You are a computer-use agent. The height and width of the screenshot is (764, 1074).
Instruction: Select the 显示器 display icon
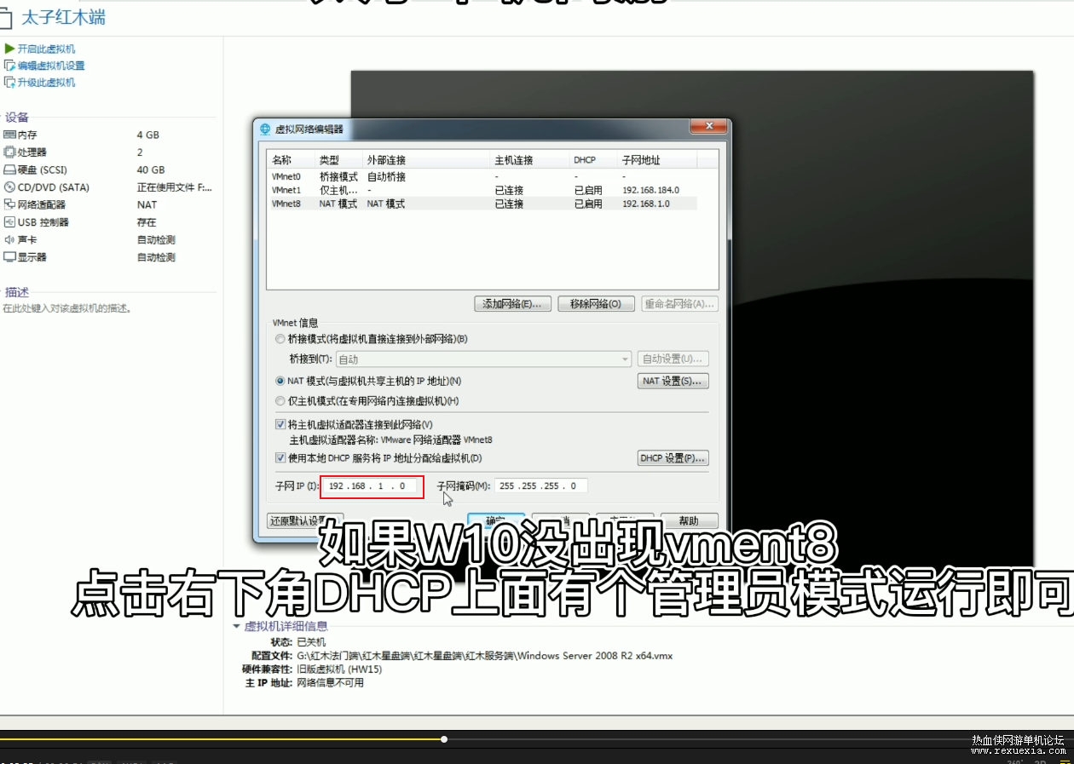[9, 257]
